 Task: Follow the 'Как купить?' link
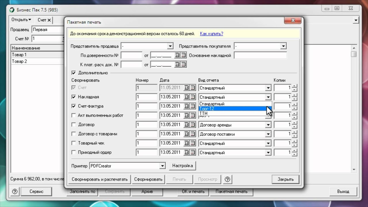211,34
